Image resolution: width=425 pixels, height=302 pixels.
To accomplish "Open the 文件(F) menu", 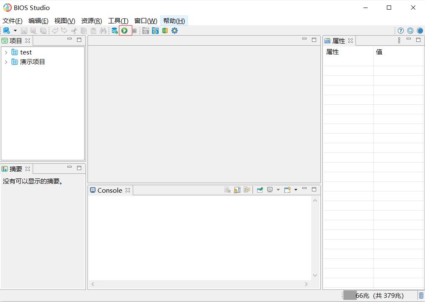I will (13, 21).
